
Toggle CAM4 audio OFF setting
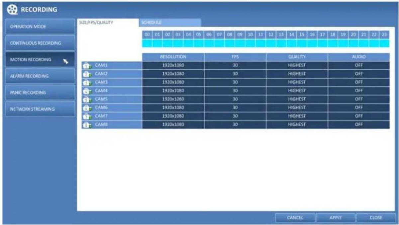point(359,91)
